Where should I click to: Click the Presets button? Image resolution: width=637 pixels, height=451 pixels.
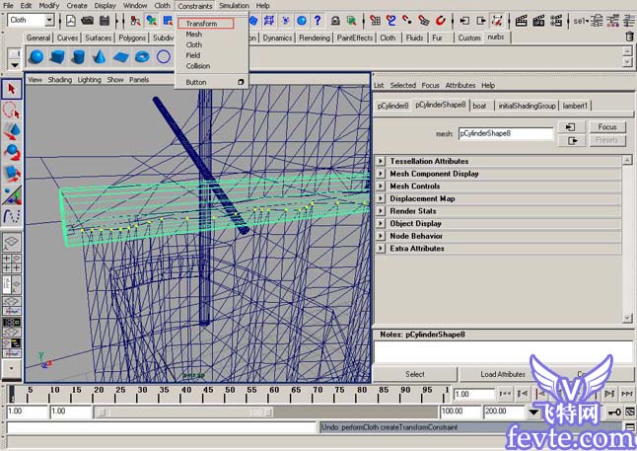click(x=607, y=140)
